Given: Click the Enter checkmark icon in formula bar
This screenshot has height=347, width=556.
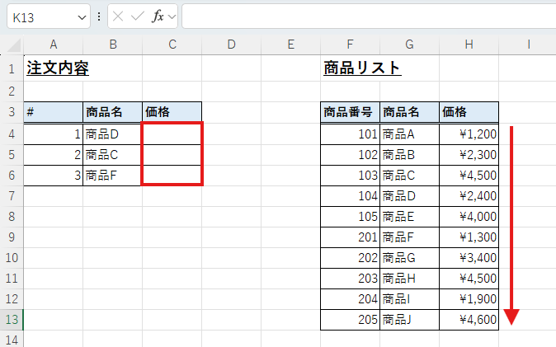Looking at the screenshot, I should [137, 16].
